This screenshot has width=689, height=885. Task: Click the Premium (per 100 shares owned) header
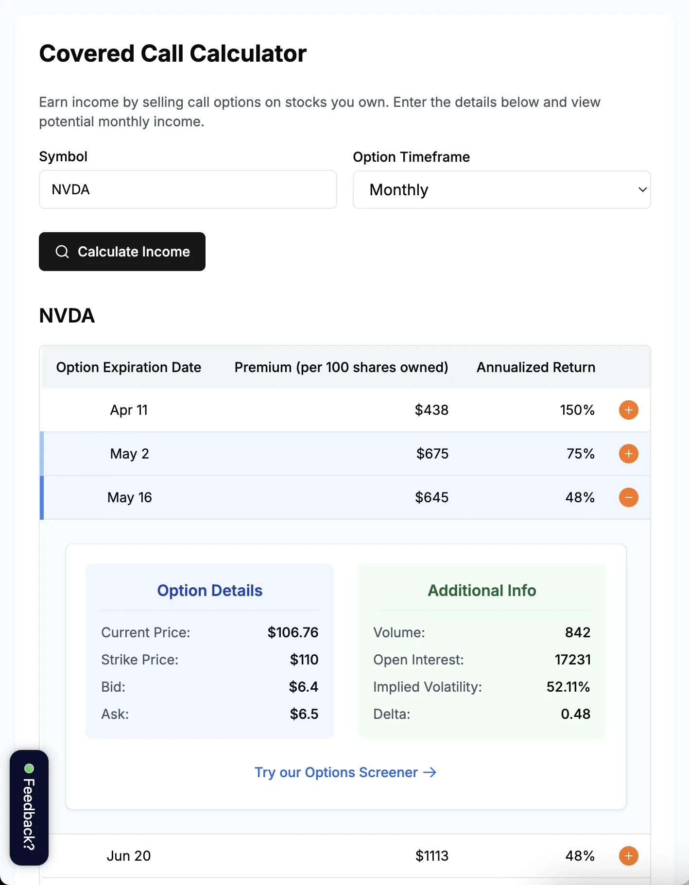(x=341, y=367)
